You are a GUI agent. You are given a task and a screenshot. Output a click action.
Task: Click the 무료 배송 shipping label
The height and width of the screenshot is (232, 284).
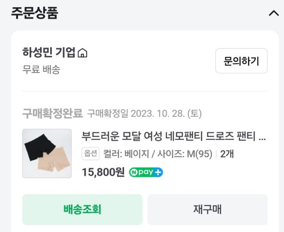pyautogui.click(x=41, y=70)
